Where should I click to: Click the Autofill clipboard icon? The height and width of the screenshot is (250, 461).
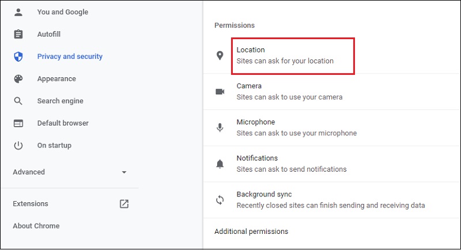coord(18,35)
